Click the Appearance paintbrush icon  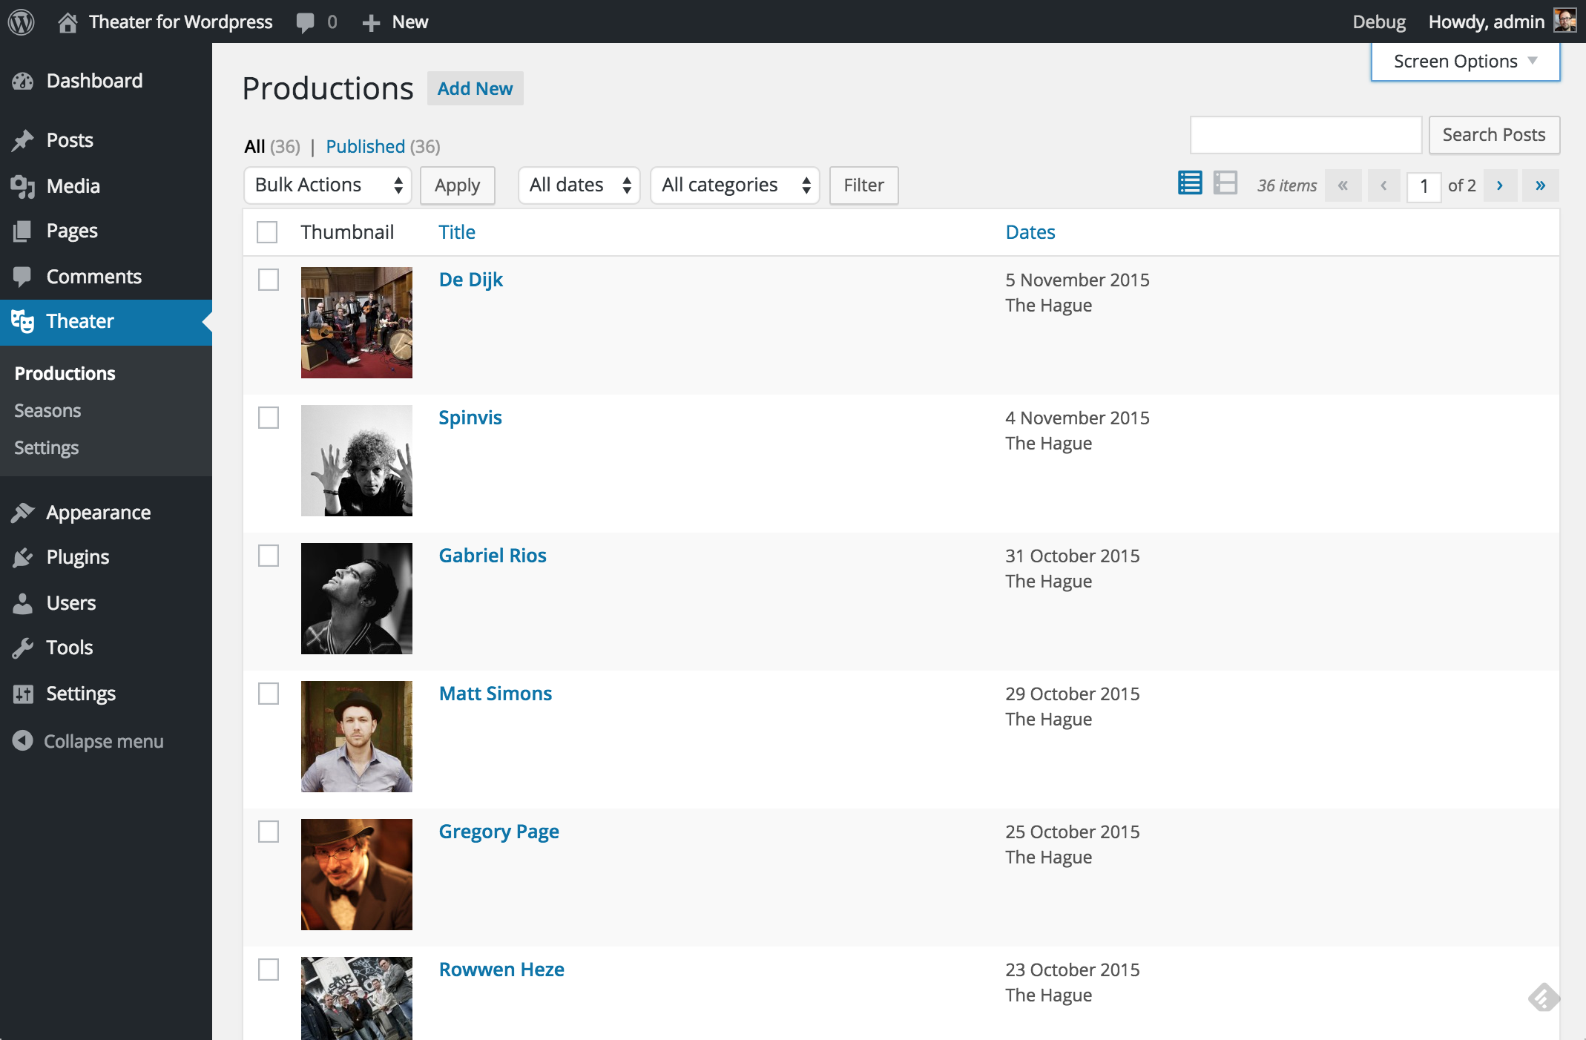click(23, 513)
